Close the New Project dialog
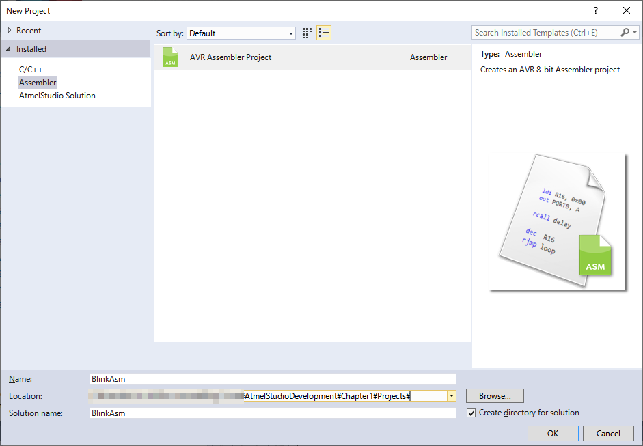 coord(626,11)
